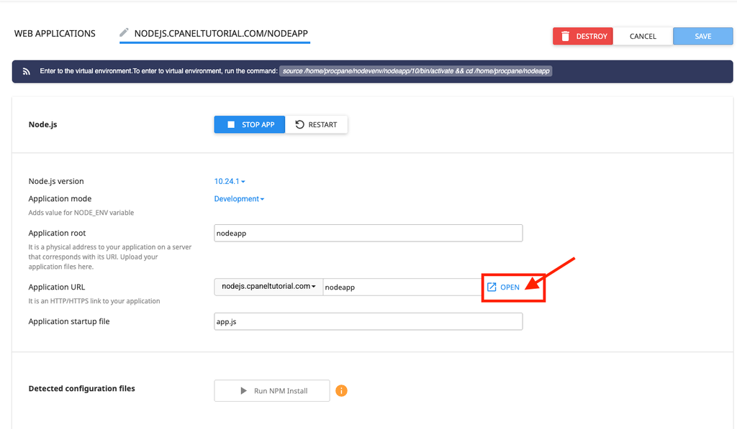Click the OPEN application link
The width and height of the screenshot is (737, 429).
coord(503,287)
